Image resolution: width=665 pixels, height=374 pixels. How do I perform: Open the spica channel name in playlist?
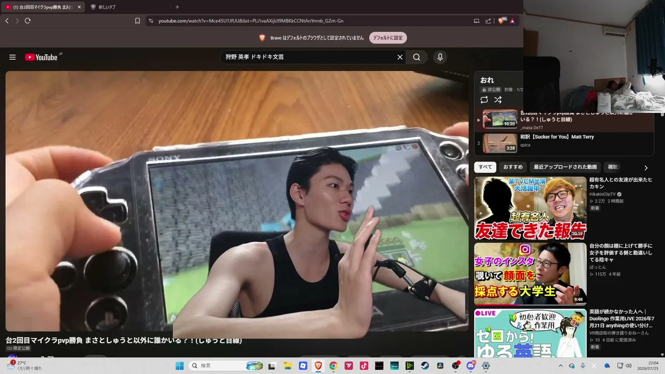click(525, 145)
